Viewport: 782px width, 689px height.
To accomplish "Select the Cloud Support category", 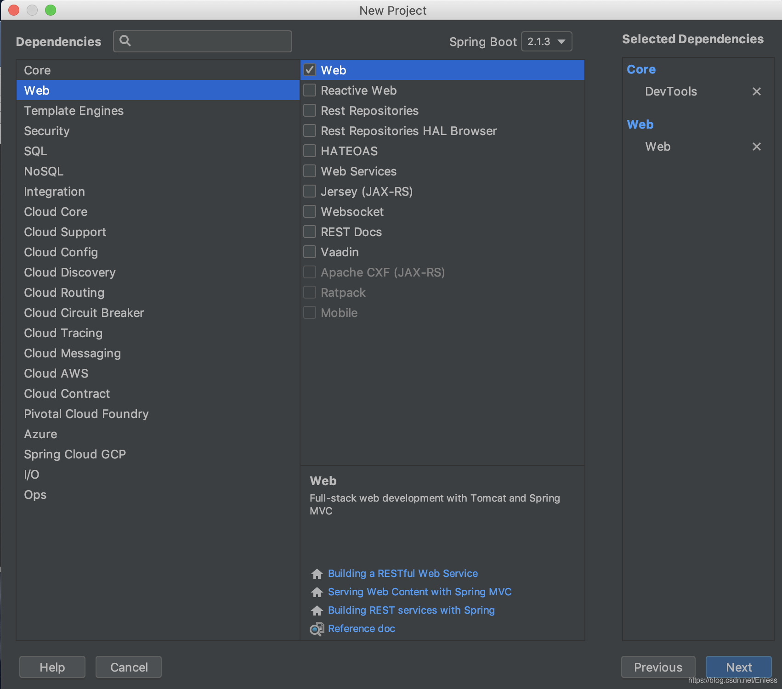I will point(158,232).
